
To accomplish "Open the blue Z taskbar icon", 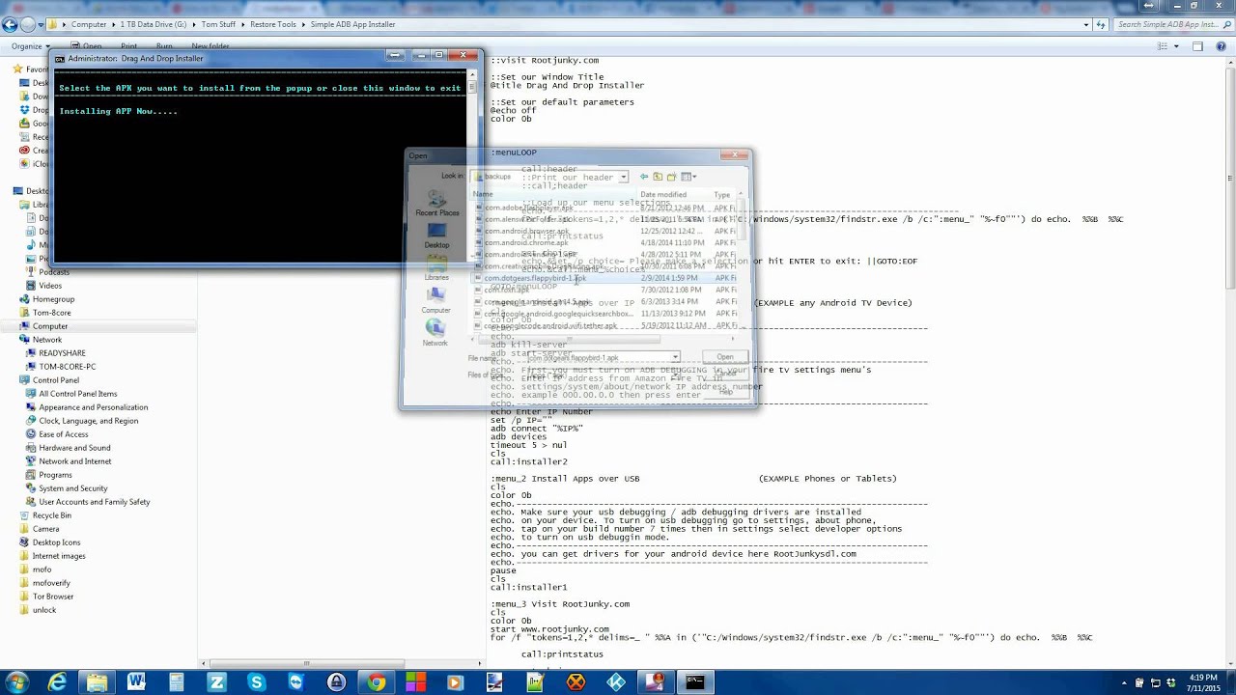I will [216, 682].
